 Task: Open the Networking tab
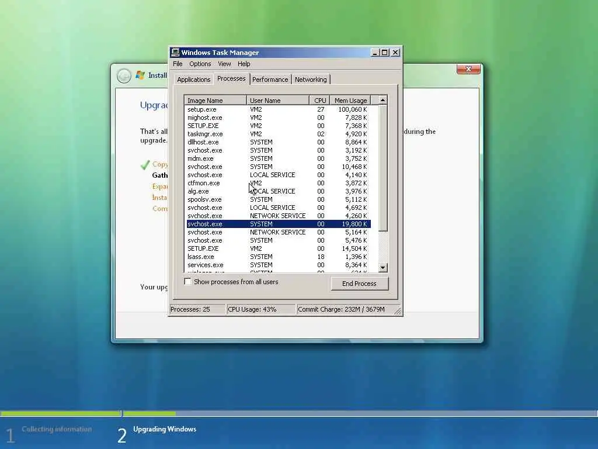[311, 80]
